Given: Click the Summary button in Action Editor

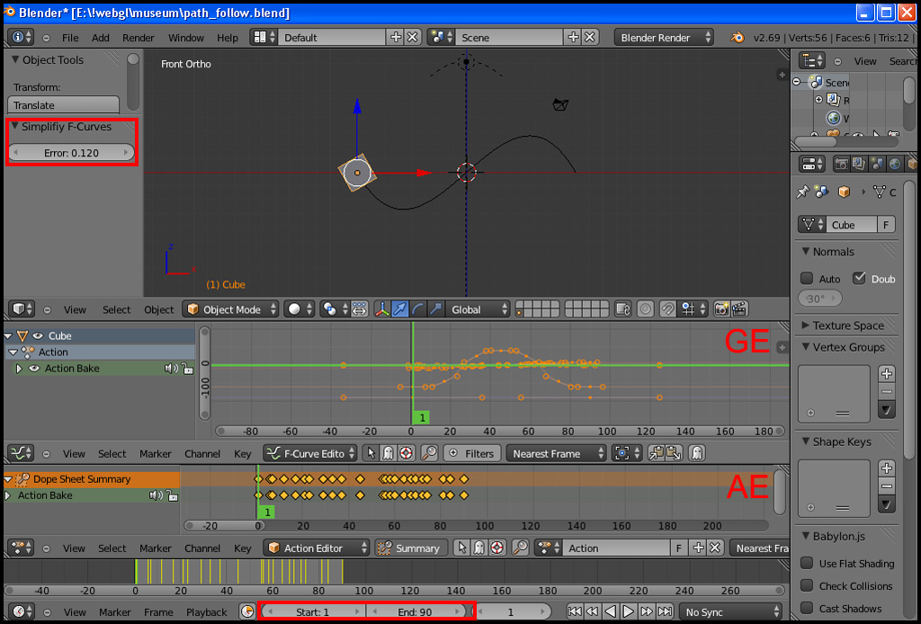Looking at the screenshot, I should click(x=410, y=548).
